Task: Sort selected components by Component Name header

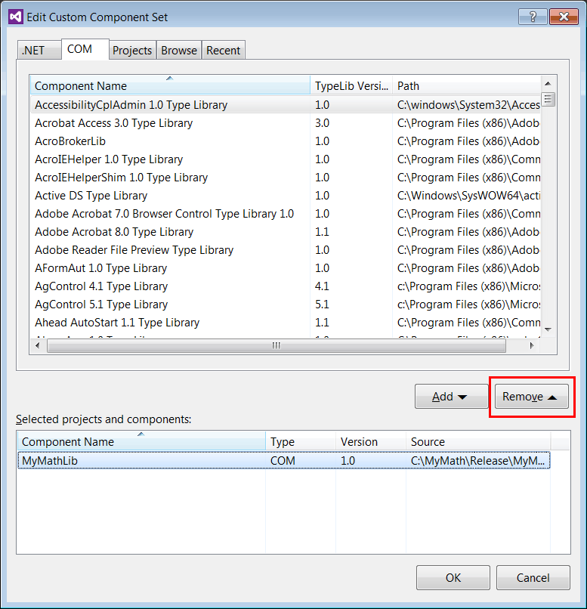Action: point(141,441)
